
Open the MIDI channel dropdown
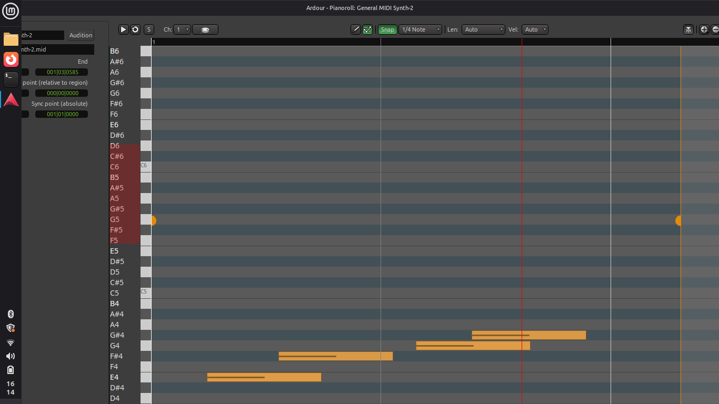pos(182,29)
